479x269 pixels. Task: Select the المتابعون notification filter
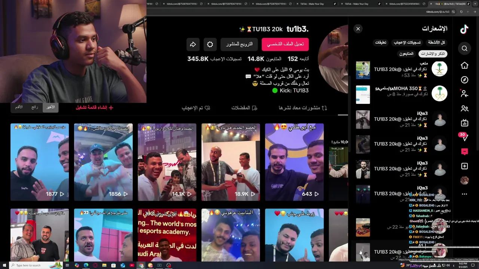click(406, 54)
